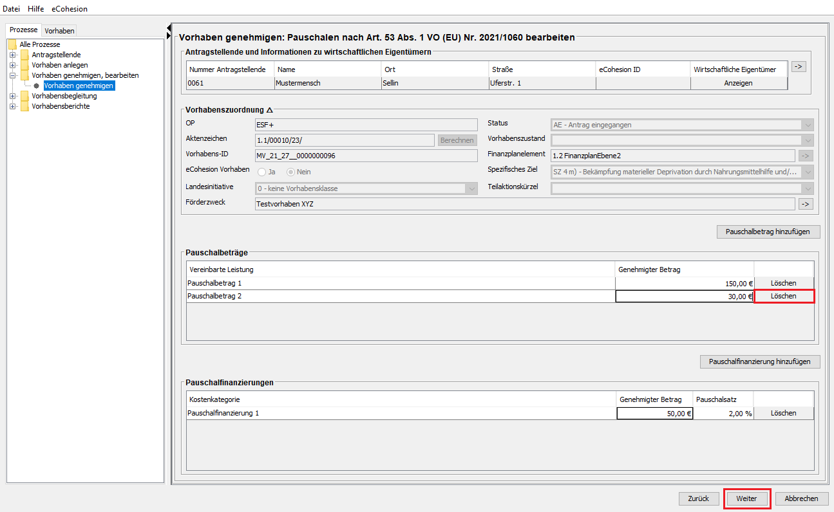Image resolution: width=834 pixels, height=512 pixels.
Task: Open the Datei menu
Action: point(12,9)
